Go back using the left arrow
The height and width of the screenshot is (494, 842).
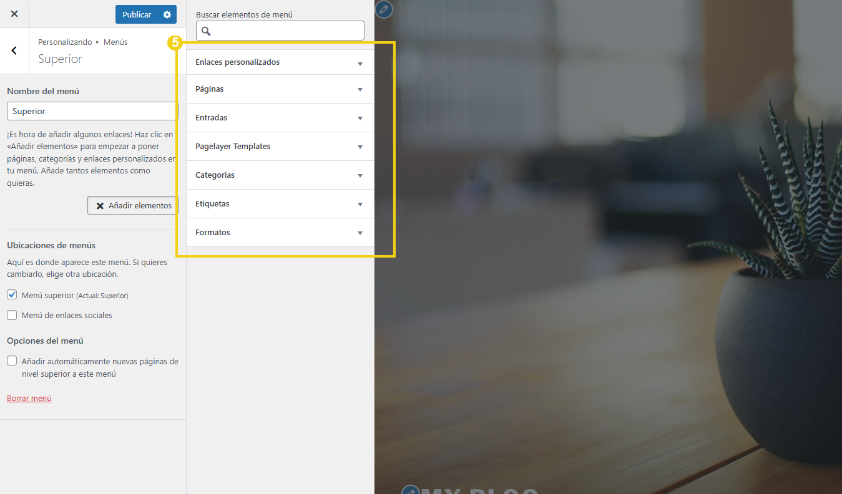pyautogui.click(x=14, y=50)
